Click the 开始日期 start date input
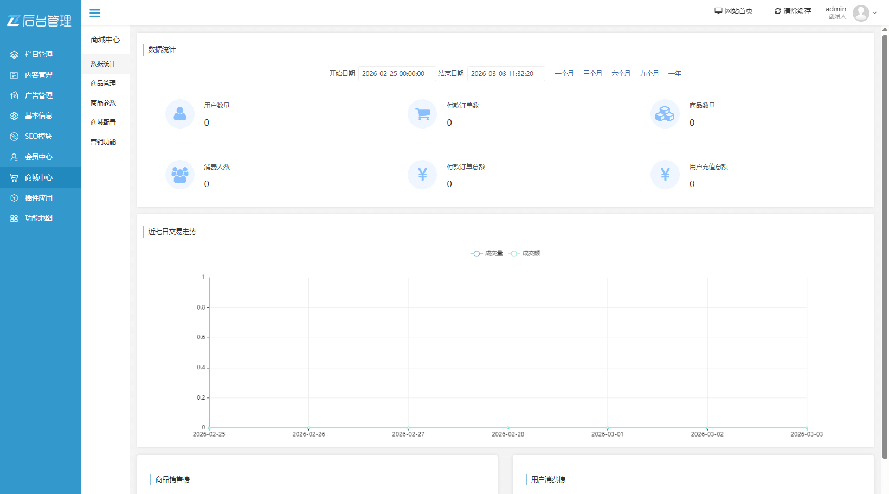The image size is (889, 494). click(x=397, y=73)
